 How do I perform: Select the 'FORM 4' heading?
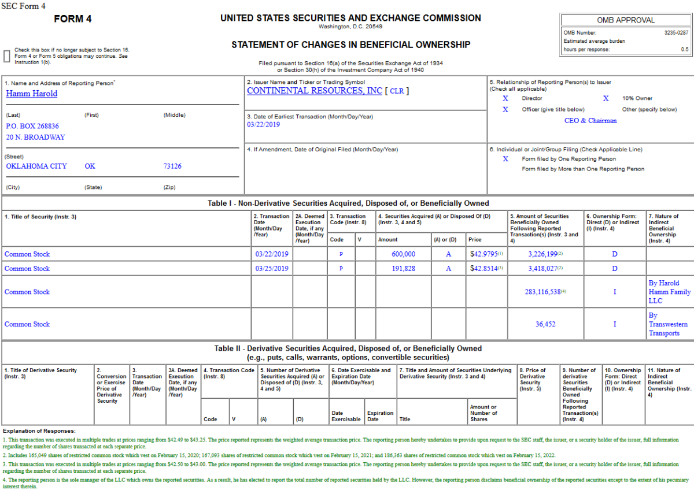click(73, 19)
